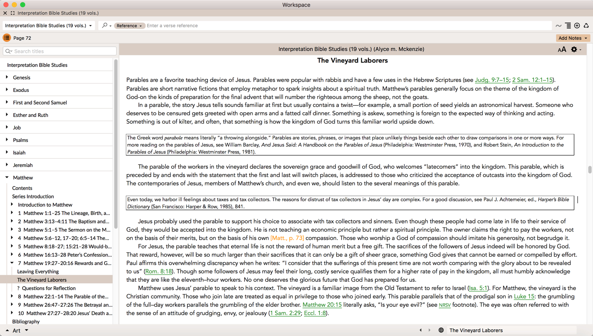Screen dimensions: 593x336
Task: Collapse the Matthew tree section
Action: tap(7, 177)
